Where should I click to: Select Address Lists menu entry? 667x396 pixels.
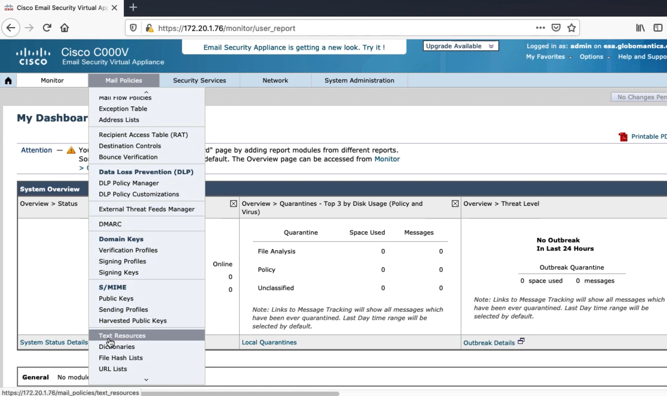click(119, 120)
